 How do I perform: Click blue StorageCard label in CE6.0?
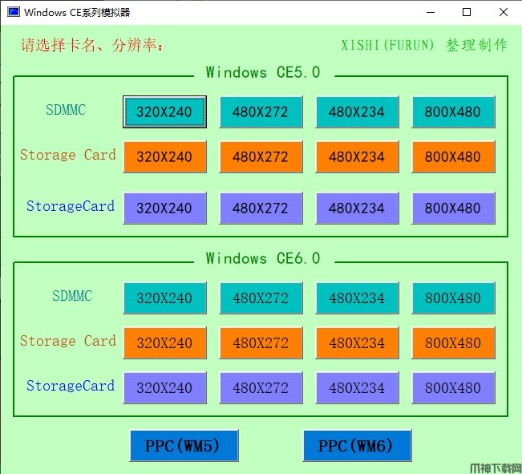71,386
